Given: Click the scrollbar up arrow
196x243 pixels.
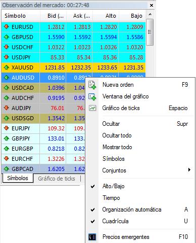Looking at the screenshot, I should [150, 14].
